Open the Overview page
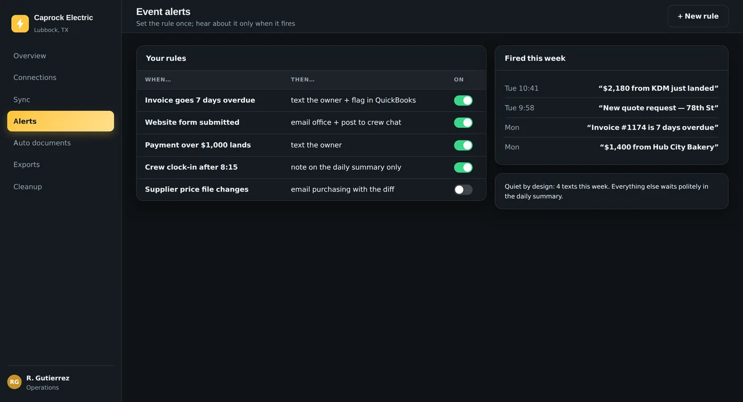The width and height of the screenshot is (743, 402). pos(61,56)
